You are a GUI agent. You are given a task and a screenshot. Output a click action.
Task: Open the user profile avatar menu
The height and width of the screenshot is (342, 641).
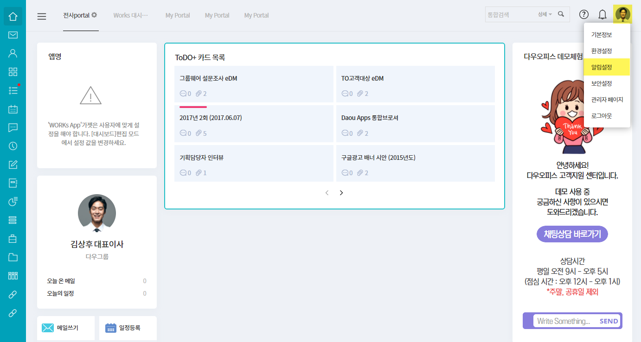pos(622,14)
